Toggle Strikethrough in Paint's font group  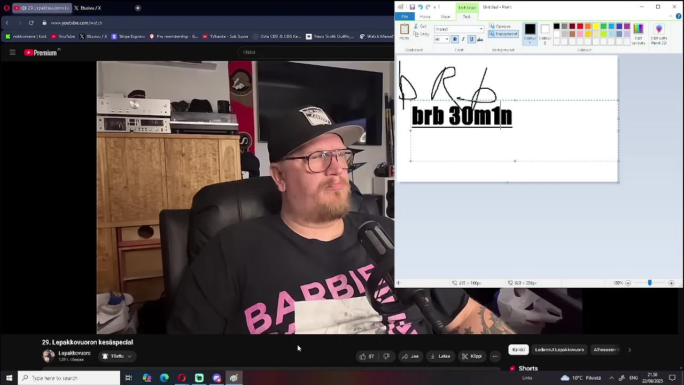pos(480,40)
